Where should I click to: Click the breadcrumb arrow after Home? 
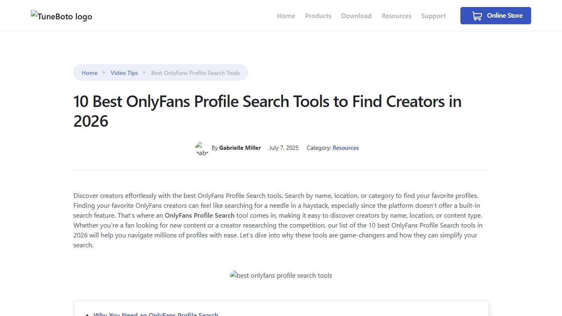point(104,72)
